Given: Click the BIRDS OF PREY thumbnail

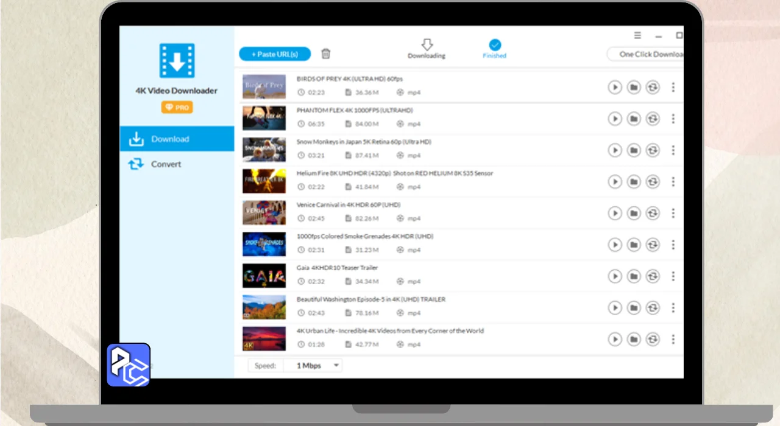Looking at the screenshot, I should pyautogui.click(x=264, y=86).
